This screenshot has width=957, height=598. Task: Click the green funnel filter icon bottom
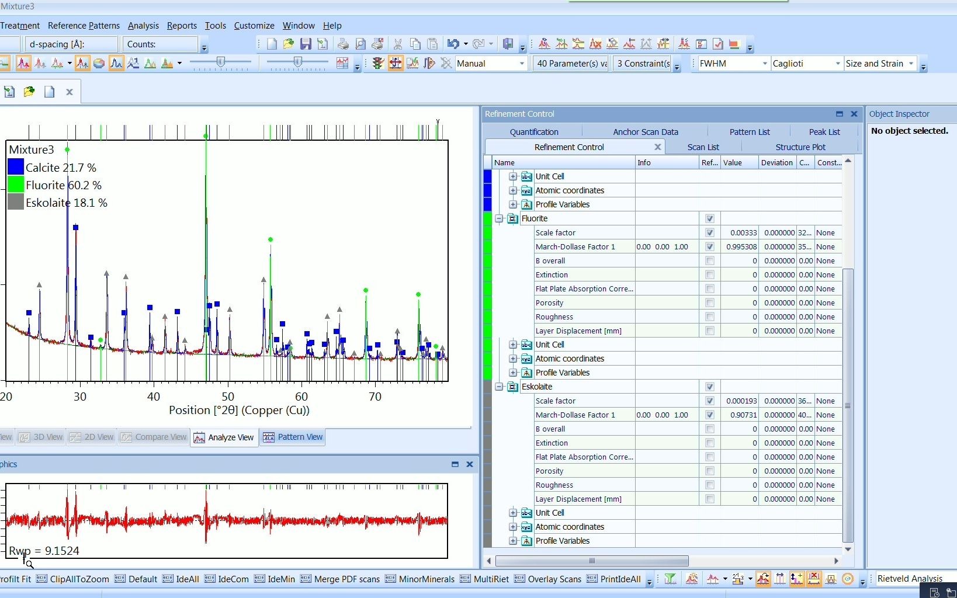click(x=670, y=579)
